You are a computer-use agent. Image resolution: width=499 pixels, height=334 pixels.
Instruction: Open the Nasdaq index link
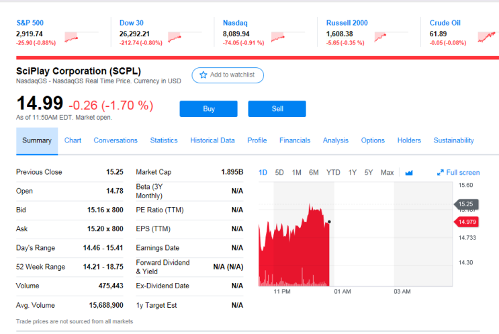(x=235, y=23)
